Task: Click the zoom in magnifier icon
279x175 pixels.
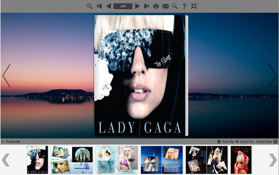Action: (89, 6)
